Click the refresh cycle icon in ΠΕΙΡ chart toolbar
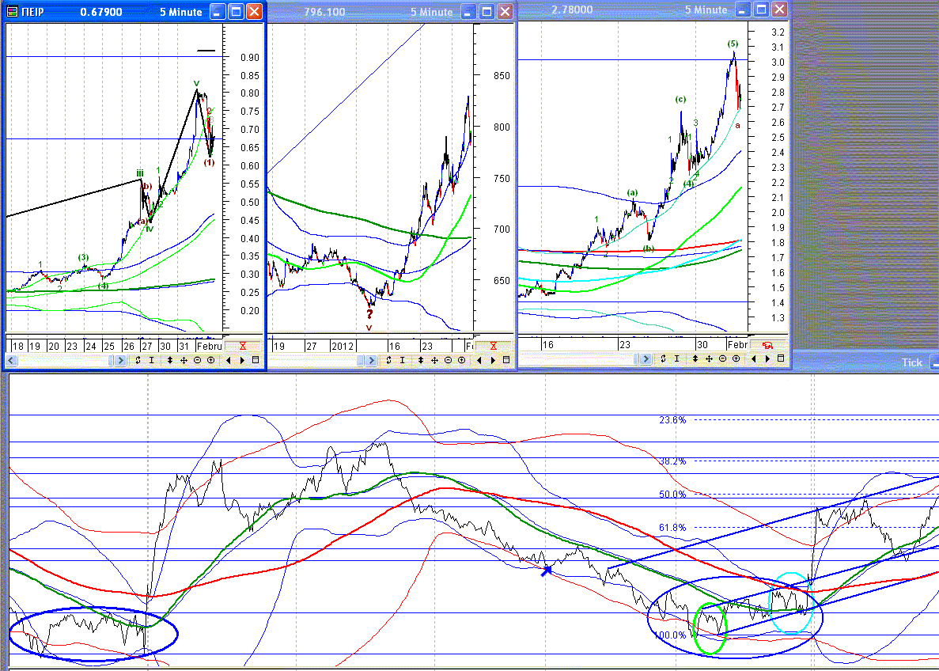 [x=138, y=360]
